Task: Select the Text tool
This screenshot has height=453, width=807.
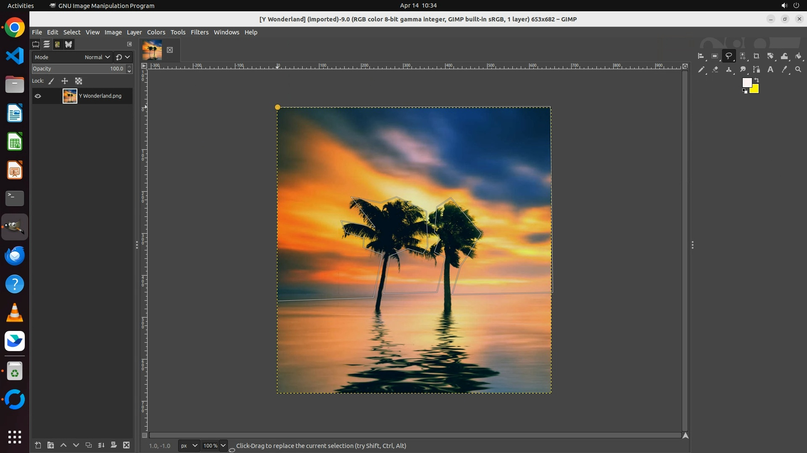Action: tap(770, 70)
